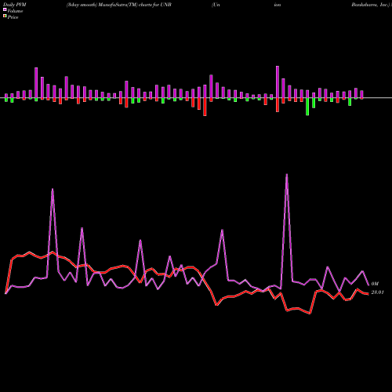
Task: Click the 'Price' legend label
Action: tap(13, 17)
